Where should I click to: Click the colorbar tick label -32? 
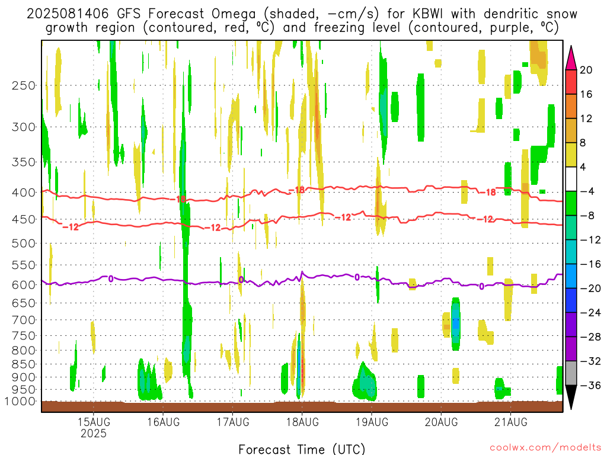[590, 361]
